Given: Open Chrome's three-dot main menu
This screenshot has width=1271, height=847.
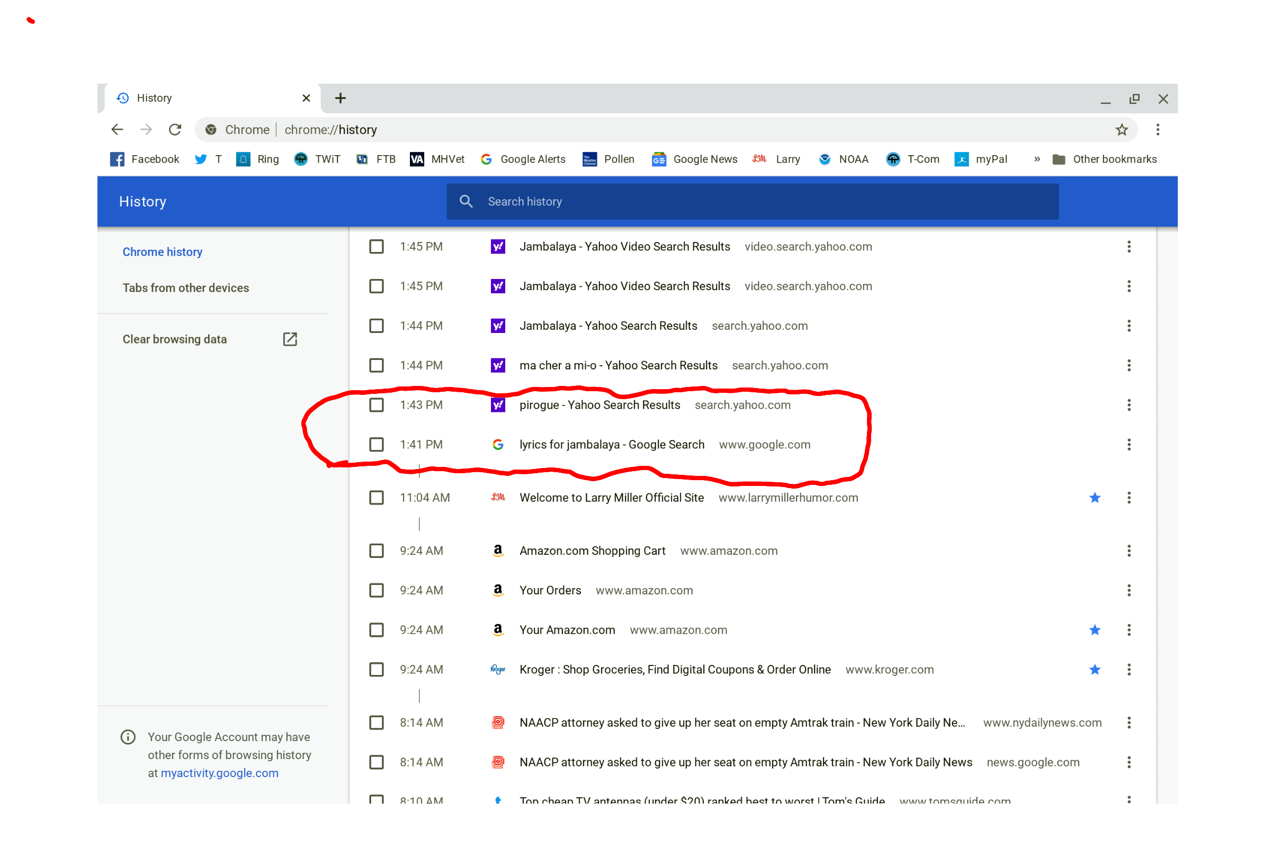Looking at the screenshot, I should pos(1158,130).
